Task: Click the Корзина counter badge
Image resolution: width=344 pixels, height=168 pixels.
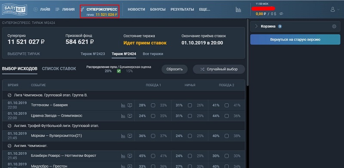Action: pos(280,27)
